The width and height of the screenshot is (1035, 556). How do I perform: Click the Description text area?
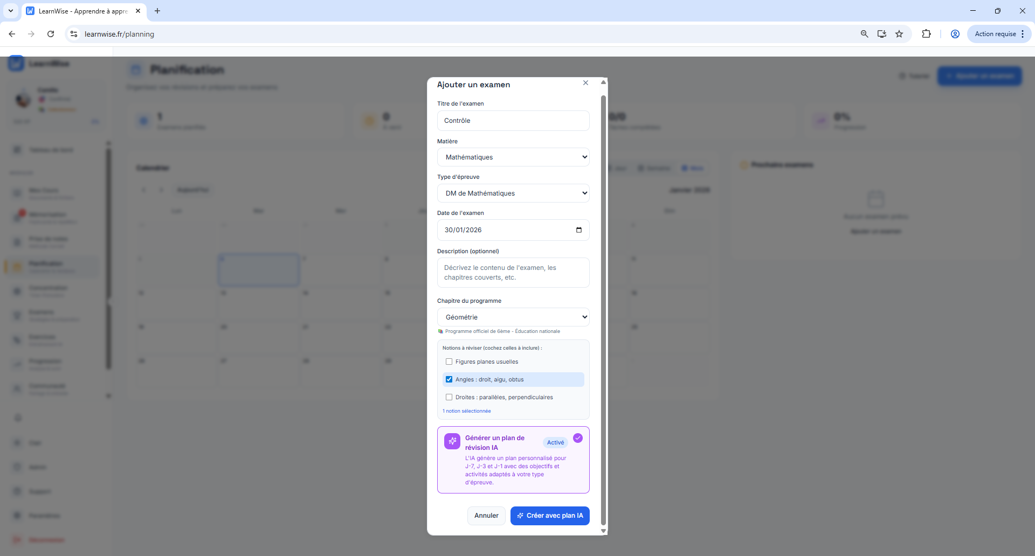click(513, 273)
